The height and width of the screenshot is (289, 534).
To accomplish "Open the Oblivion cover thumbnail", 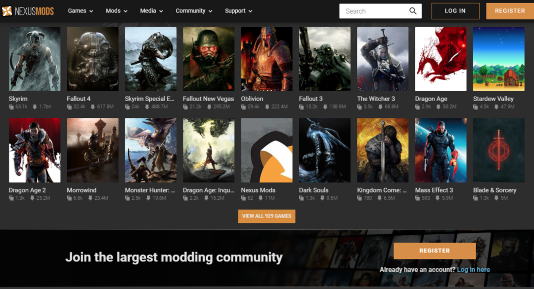I will (267, 59).
